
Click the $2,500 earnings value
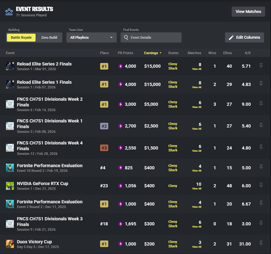click(151, 126)
